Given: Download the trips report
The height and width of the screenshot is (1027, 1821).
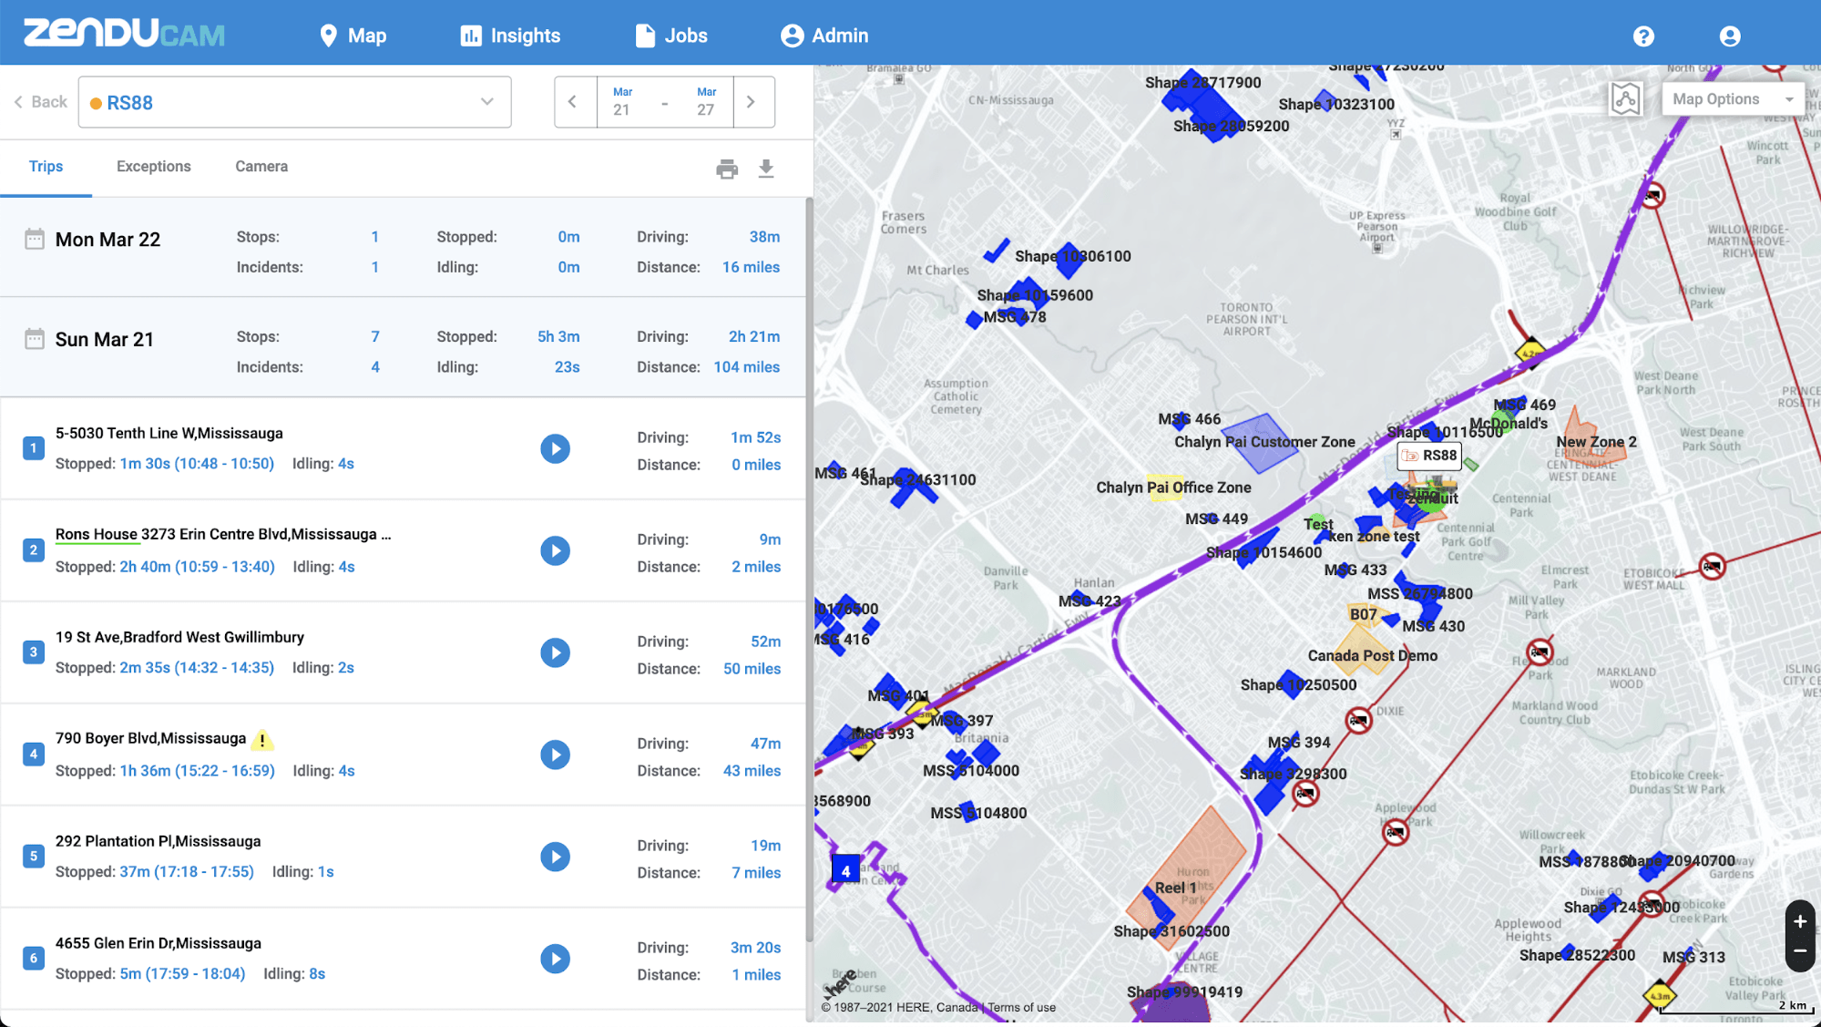Looking at the screenshot, I should (x=766, y=169).
